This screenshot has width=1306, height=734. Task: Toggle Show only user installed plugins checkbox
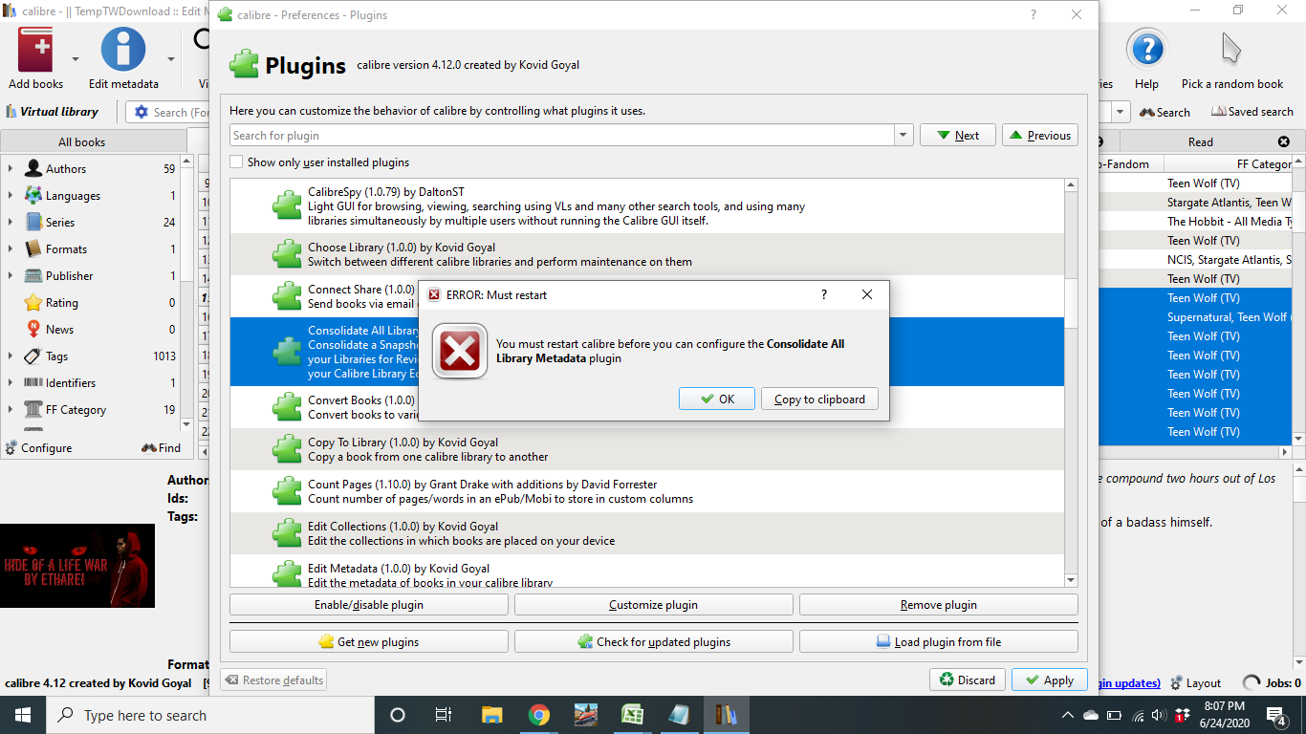236,162
